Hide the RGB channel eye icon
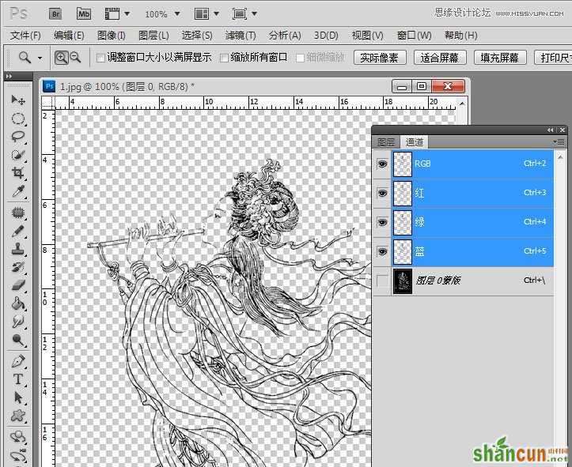Screen dimensions: 572x467 click(x=382, y=164)
